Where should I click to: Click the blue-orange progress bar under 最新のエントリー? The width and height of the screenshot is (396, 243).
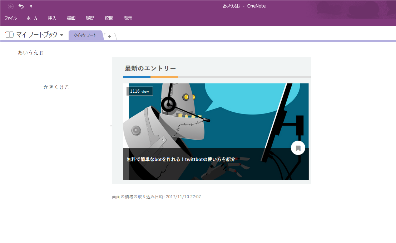(x=150, y=77)
